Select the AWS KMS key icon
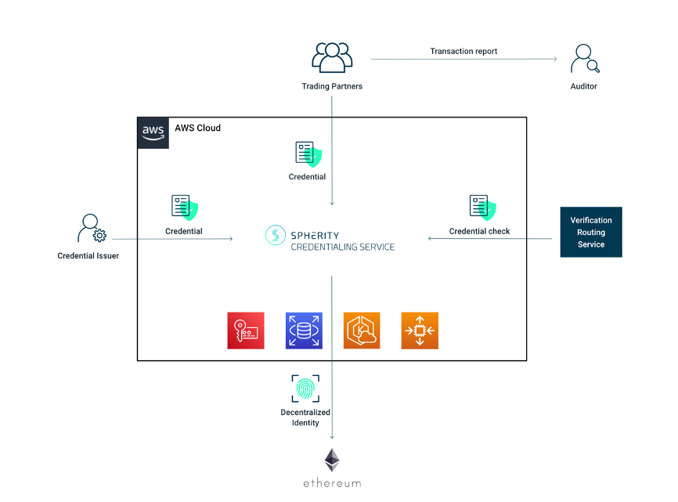 click(x=246, y=330)
